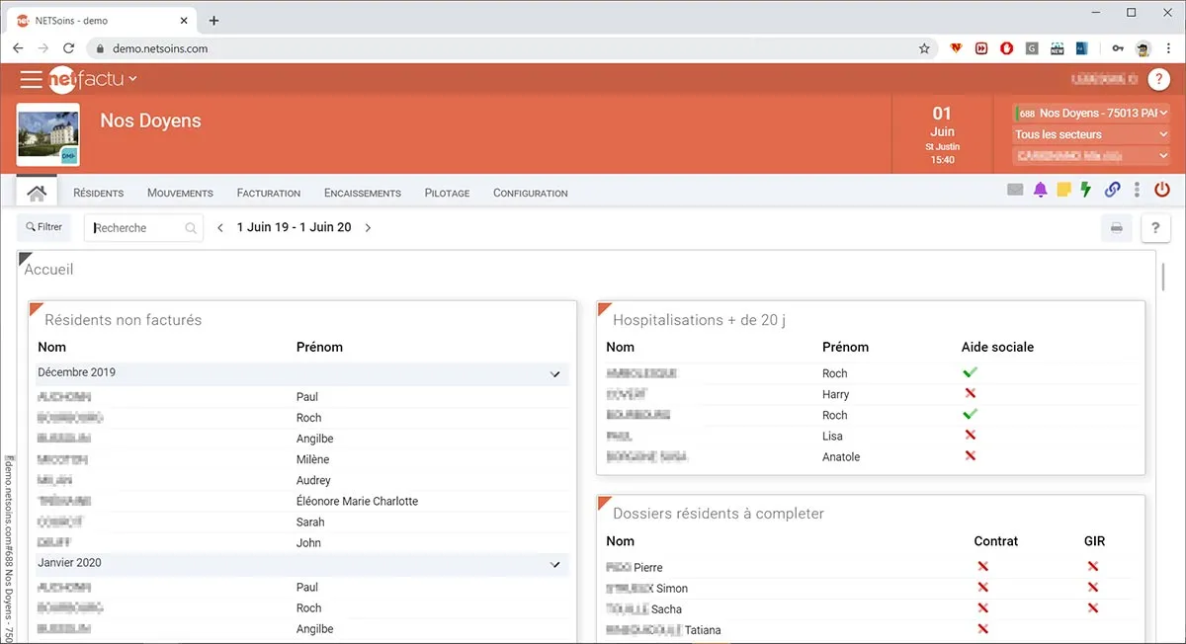This screenshot has width=1186, height=644.
Task: Click the yellow sticky note icon
Action: (1063, 191)
